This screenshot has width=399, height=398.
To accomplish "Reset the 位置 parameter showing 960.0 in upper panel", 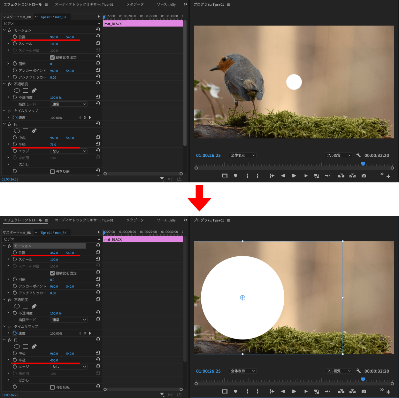I will pyautogui.click(x=98, y=36).
